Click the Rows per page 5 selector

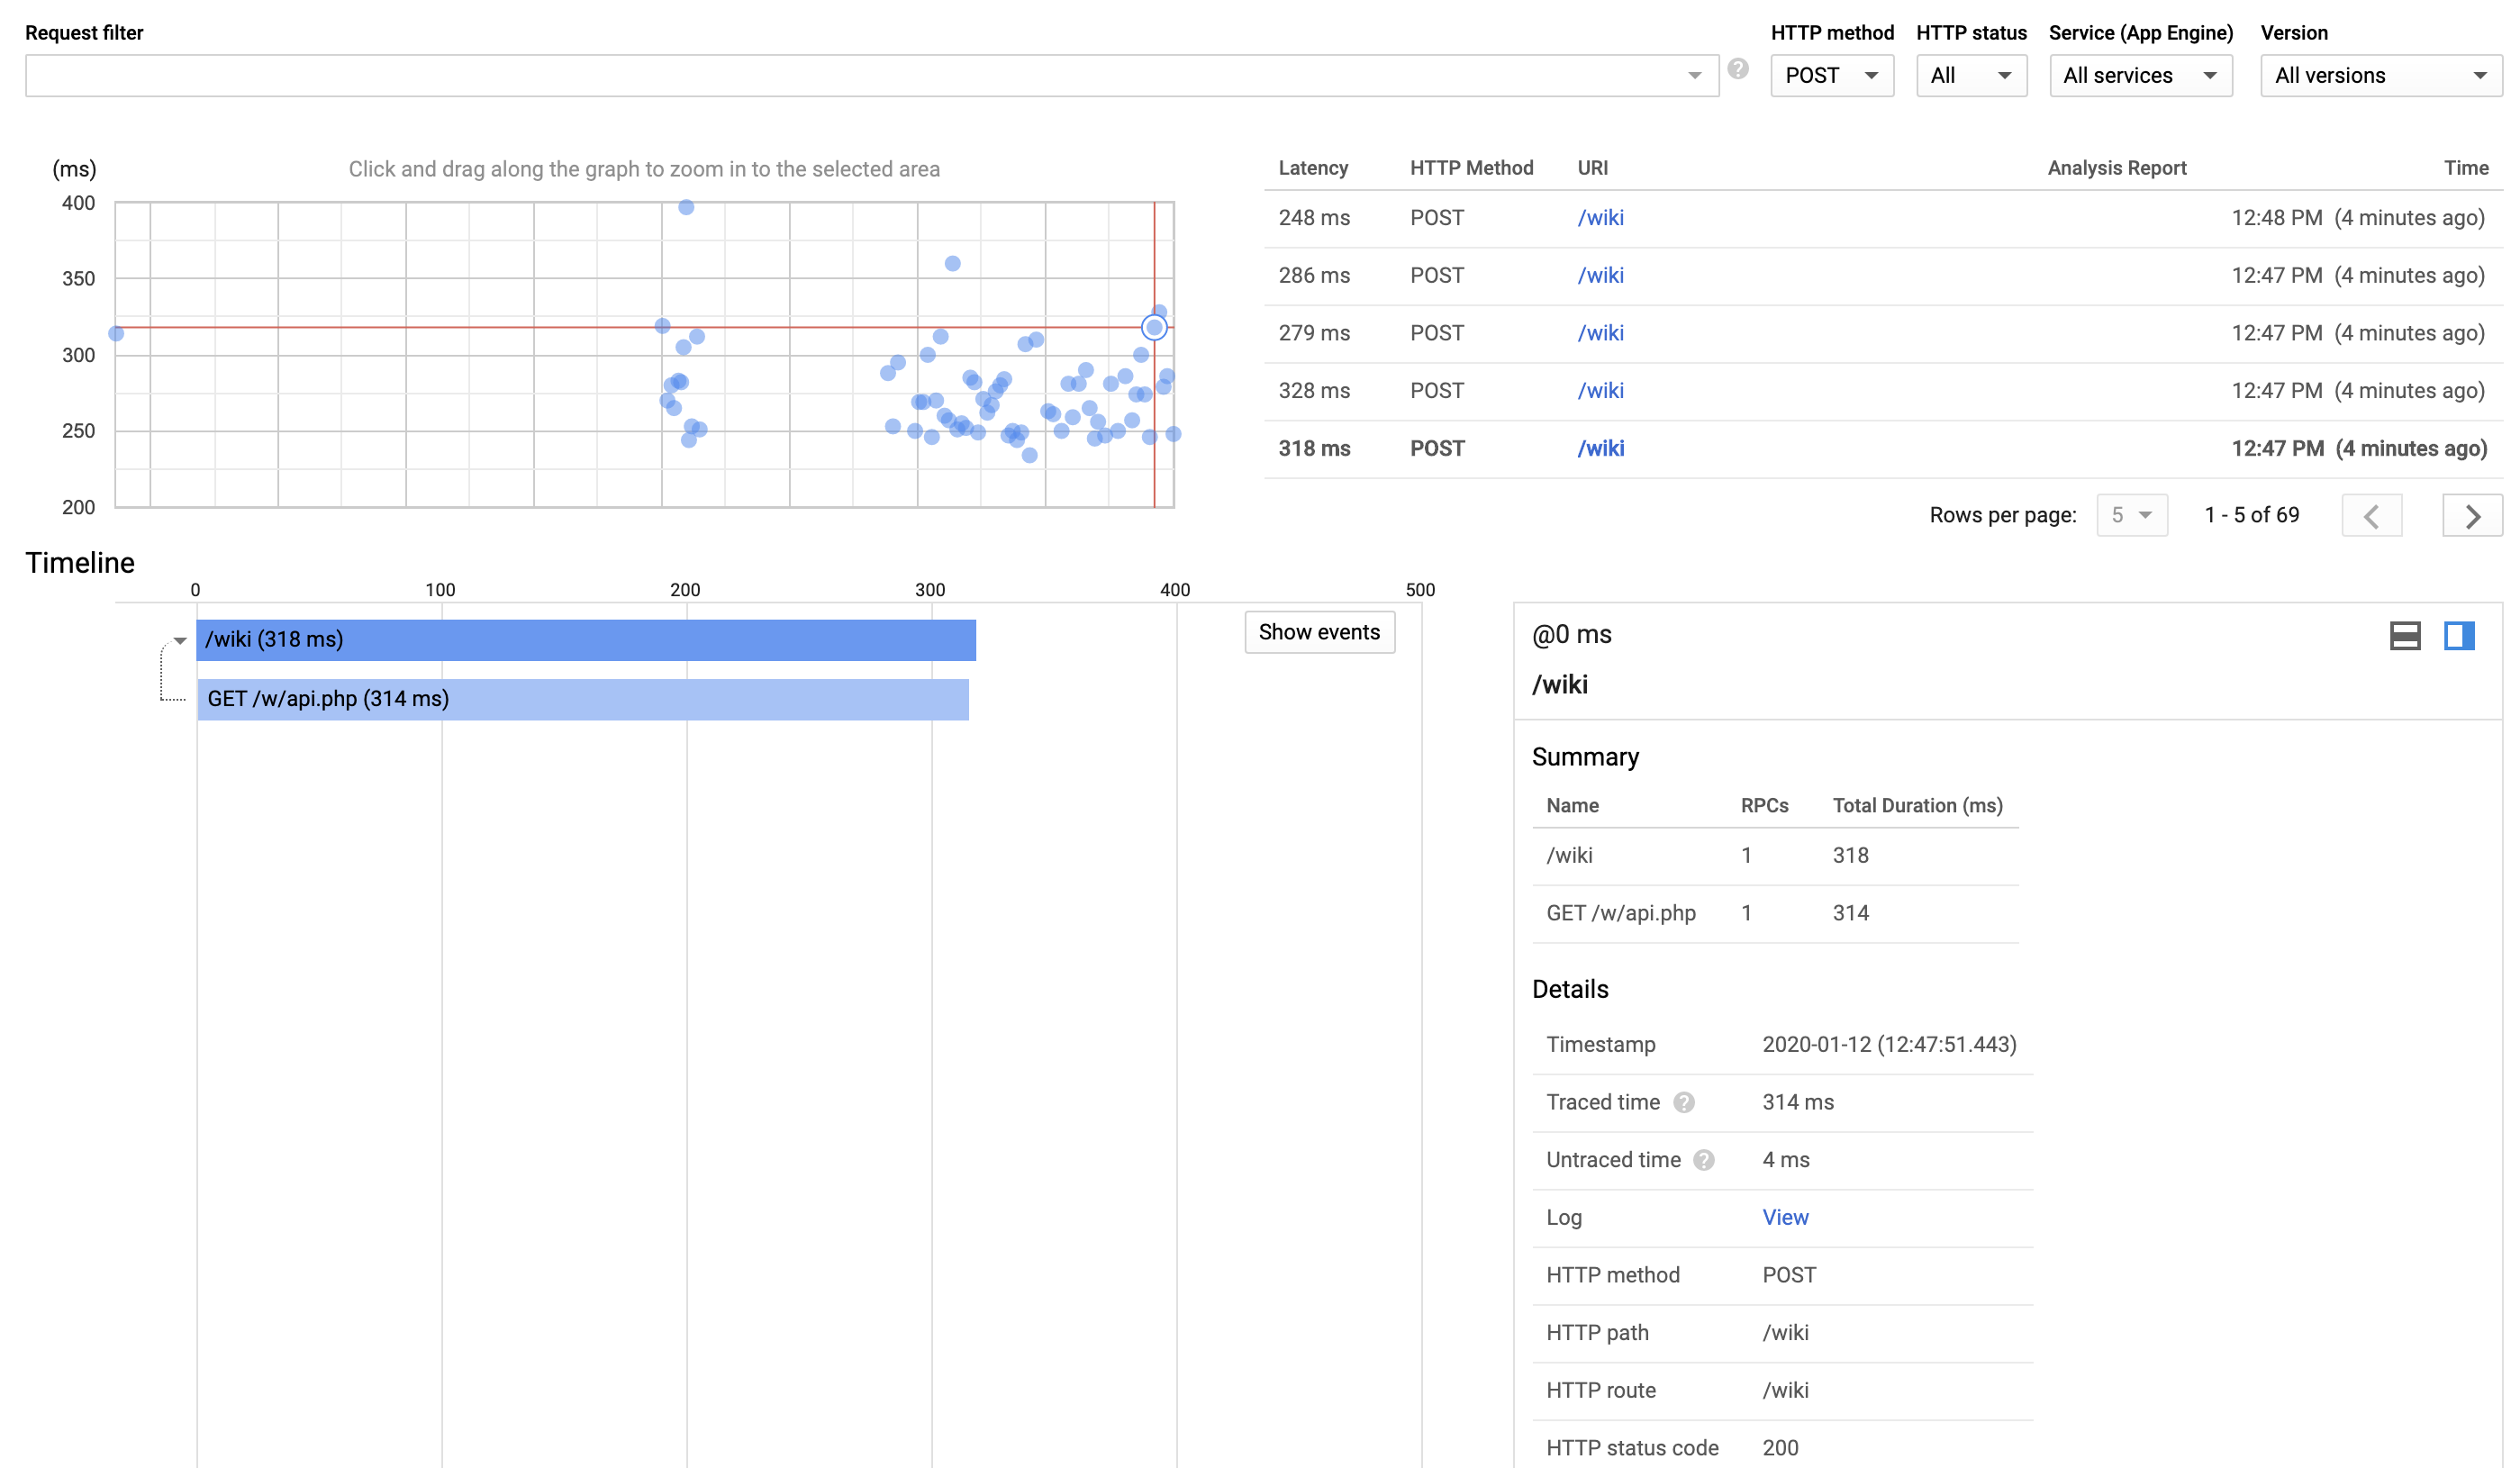pyautogui.click(x=2128, y=513)
